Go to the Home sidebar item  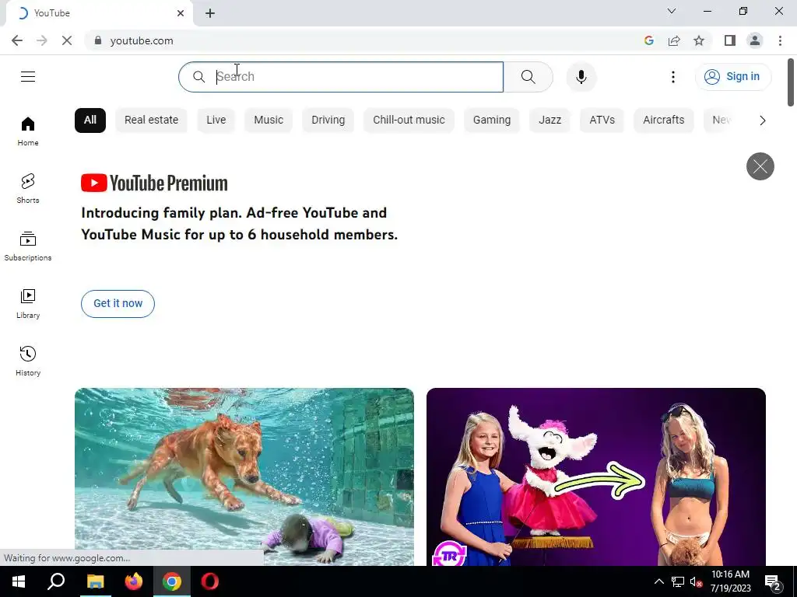(x=28, y=131)
